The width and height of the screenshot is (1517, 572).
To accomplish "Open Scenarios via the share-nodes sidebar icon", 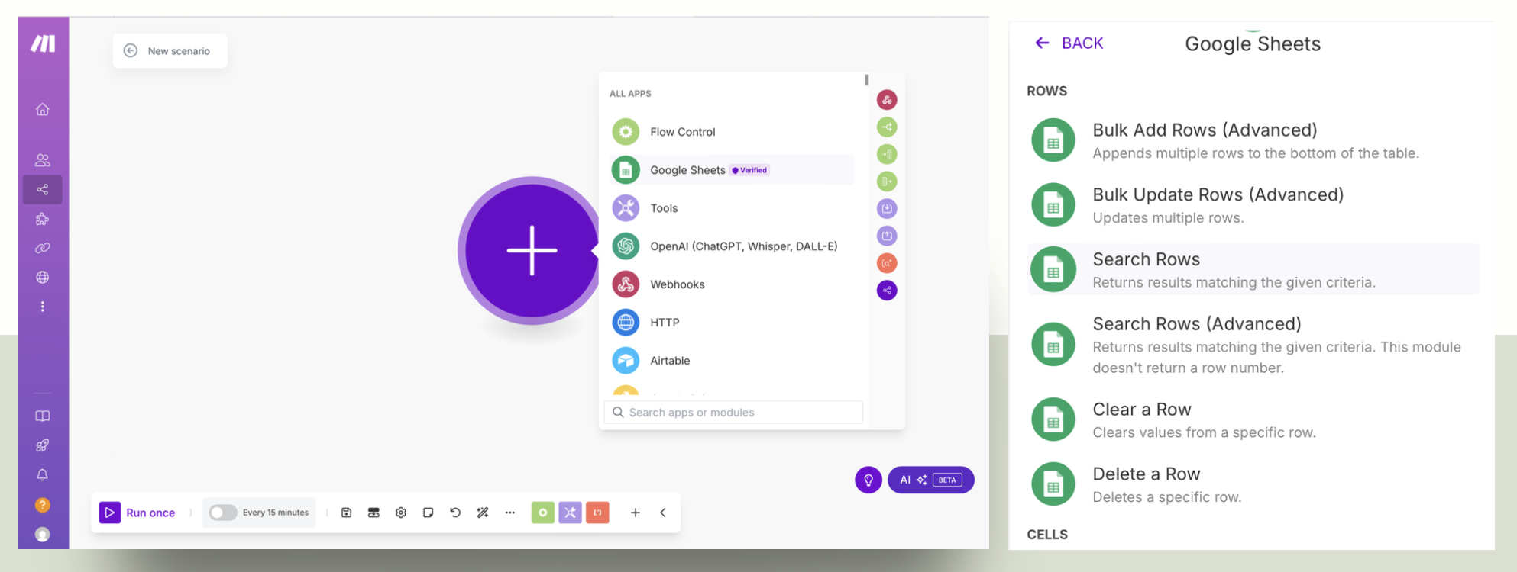I will pyautogui.click(x=43, y=189).
